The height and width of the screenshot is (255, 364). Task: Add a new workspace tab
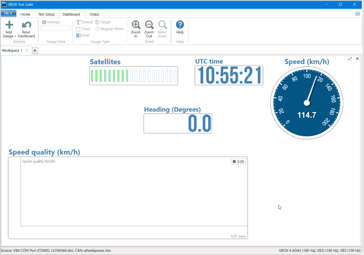[35, 51]
